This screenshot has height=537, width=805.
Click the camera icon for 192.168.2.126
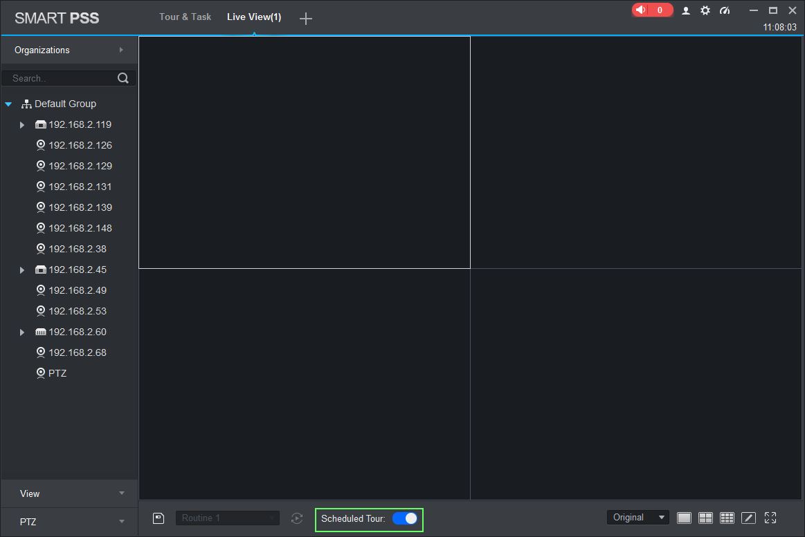click(x=41, y=145)
